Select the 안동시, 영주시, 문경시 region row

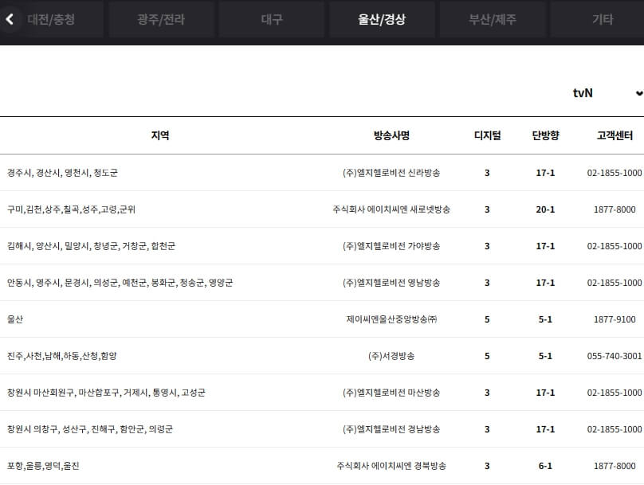(322, 283)
